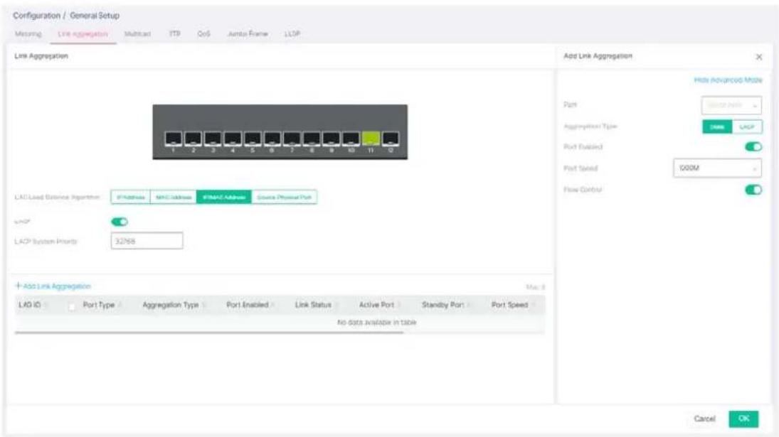Select switch port 5 in the diagram
This screenshot has width=779, height=437.
coord(253,139)
